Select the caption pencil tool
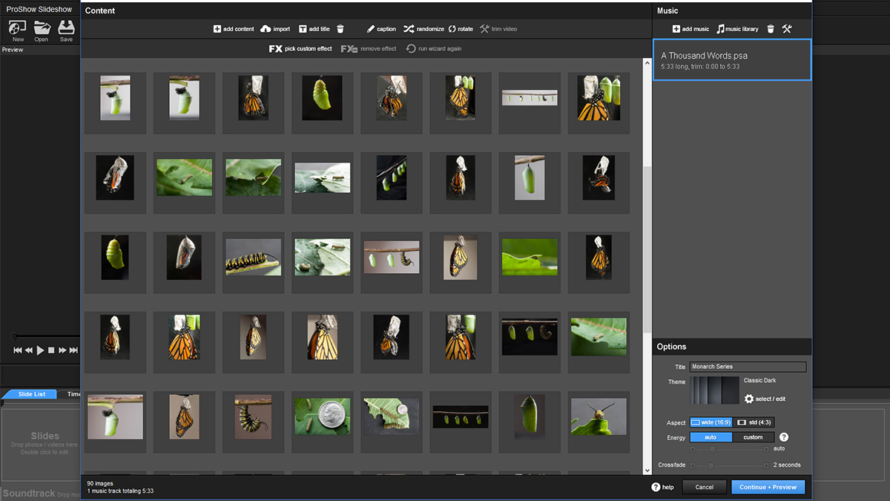890x501 pixels. [371, 29]
